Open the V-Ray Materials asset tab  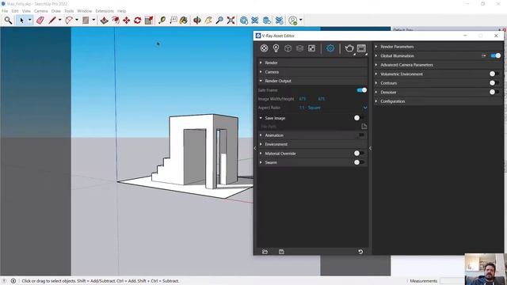[x=264, y=48]
